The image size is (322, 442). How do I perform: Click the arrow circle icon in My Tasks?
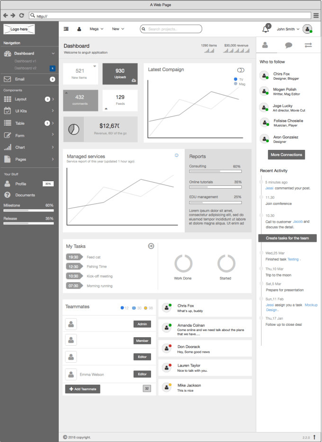pyautogui.click(x=151, y=246)
